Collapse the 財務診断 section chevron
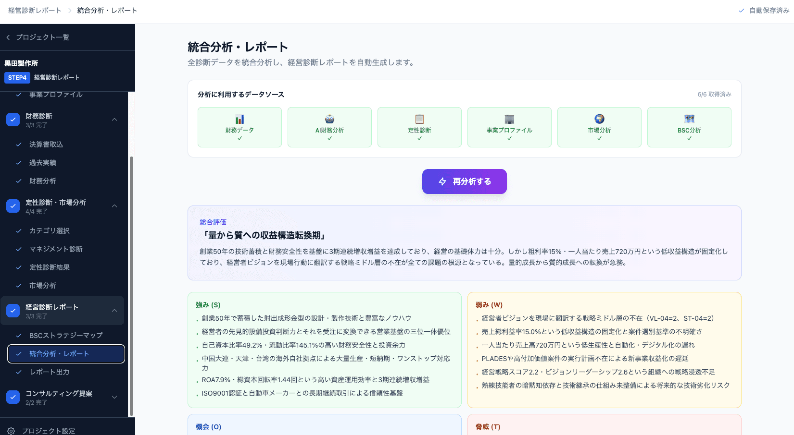794x435 pixels. (x=114, y=119)
